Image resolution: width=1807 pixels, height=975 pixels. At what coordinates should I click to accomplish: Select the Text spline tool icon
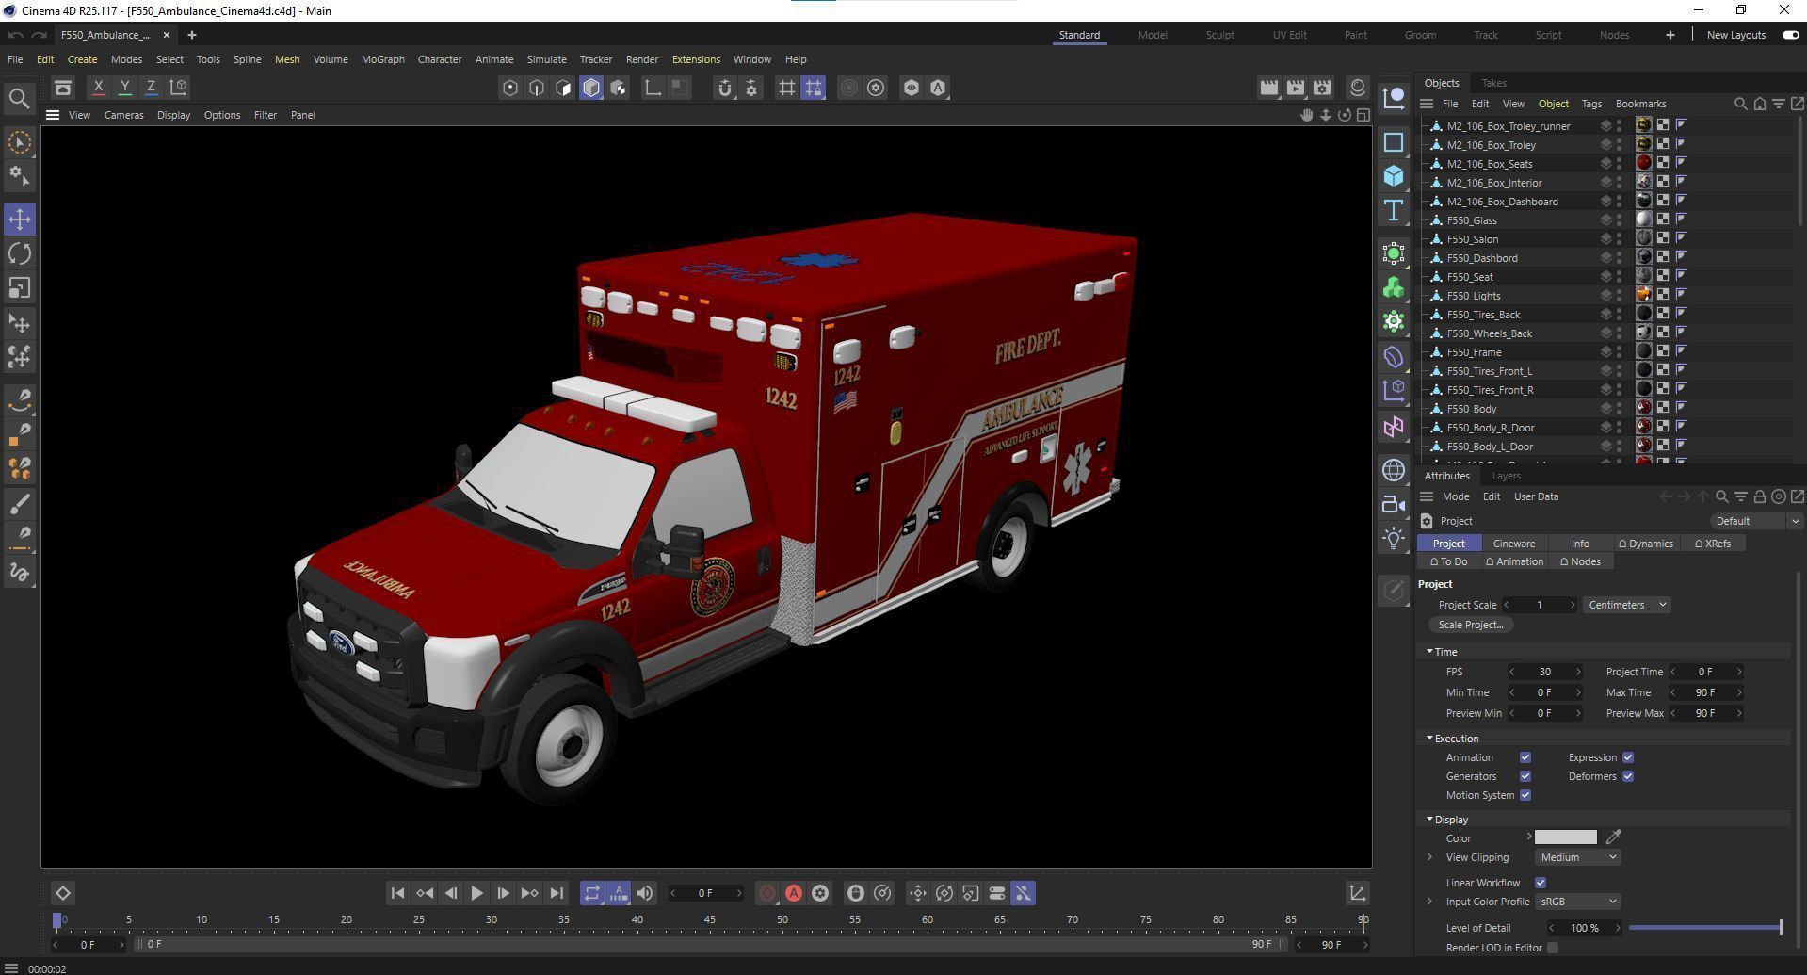(x=1394, y=210)
